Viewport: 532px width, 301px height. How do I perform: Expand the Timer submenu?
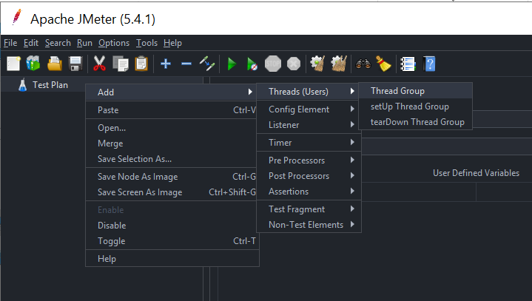[x=309, y=142]
